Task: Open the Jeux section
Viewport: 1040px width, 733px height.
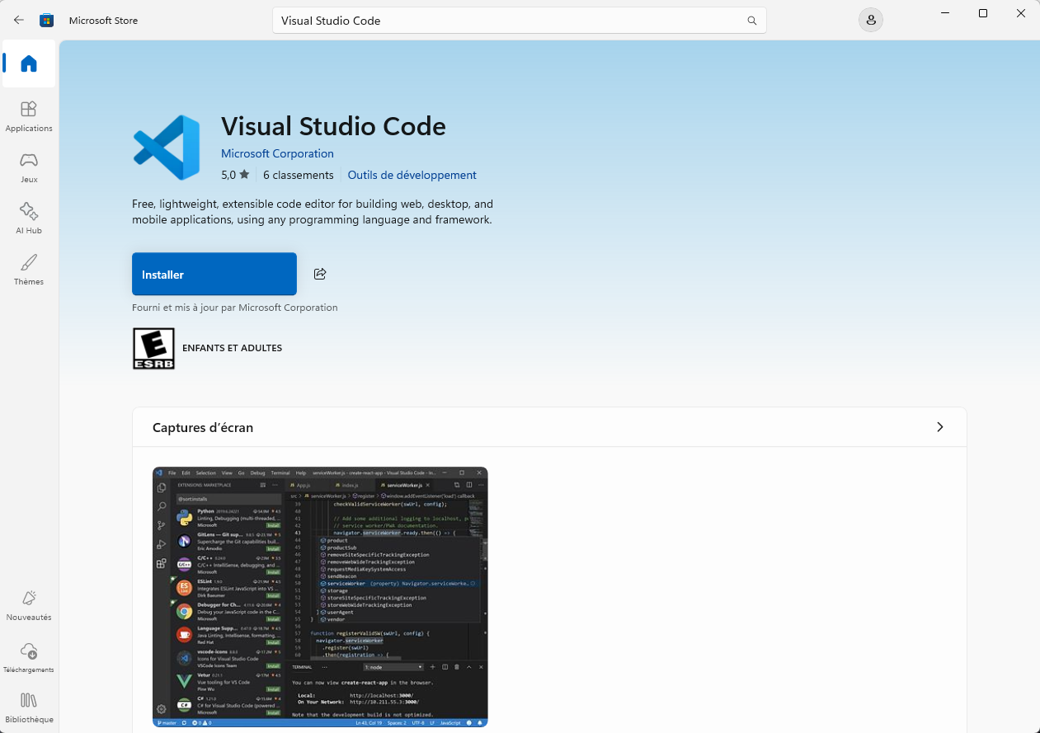Action: (29, 167)
